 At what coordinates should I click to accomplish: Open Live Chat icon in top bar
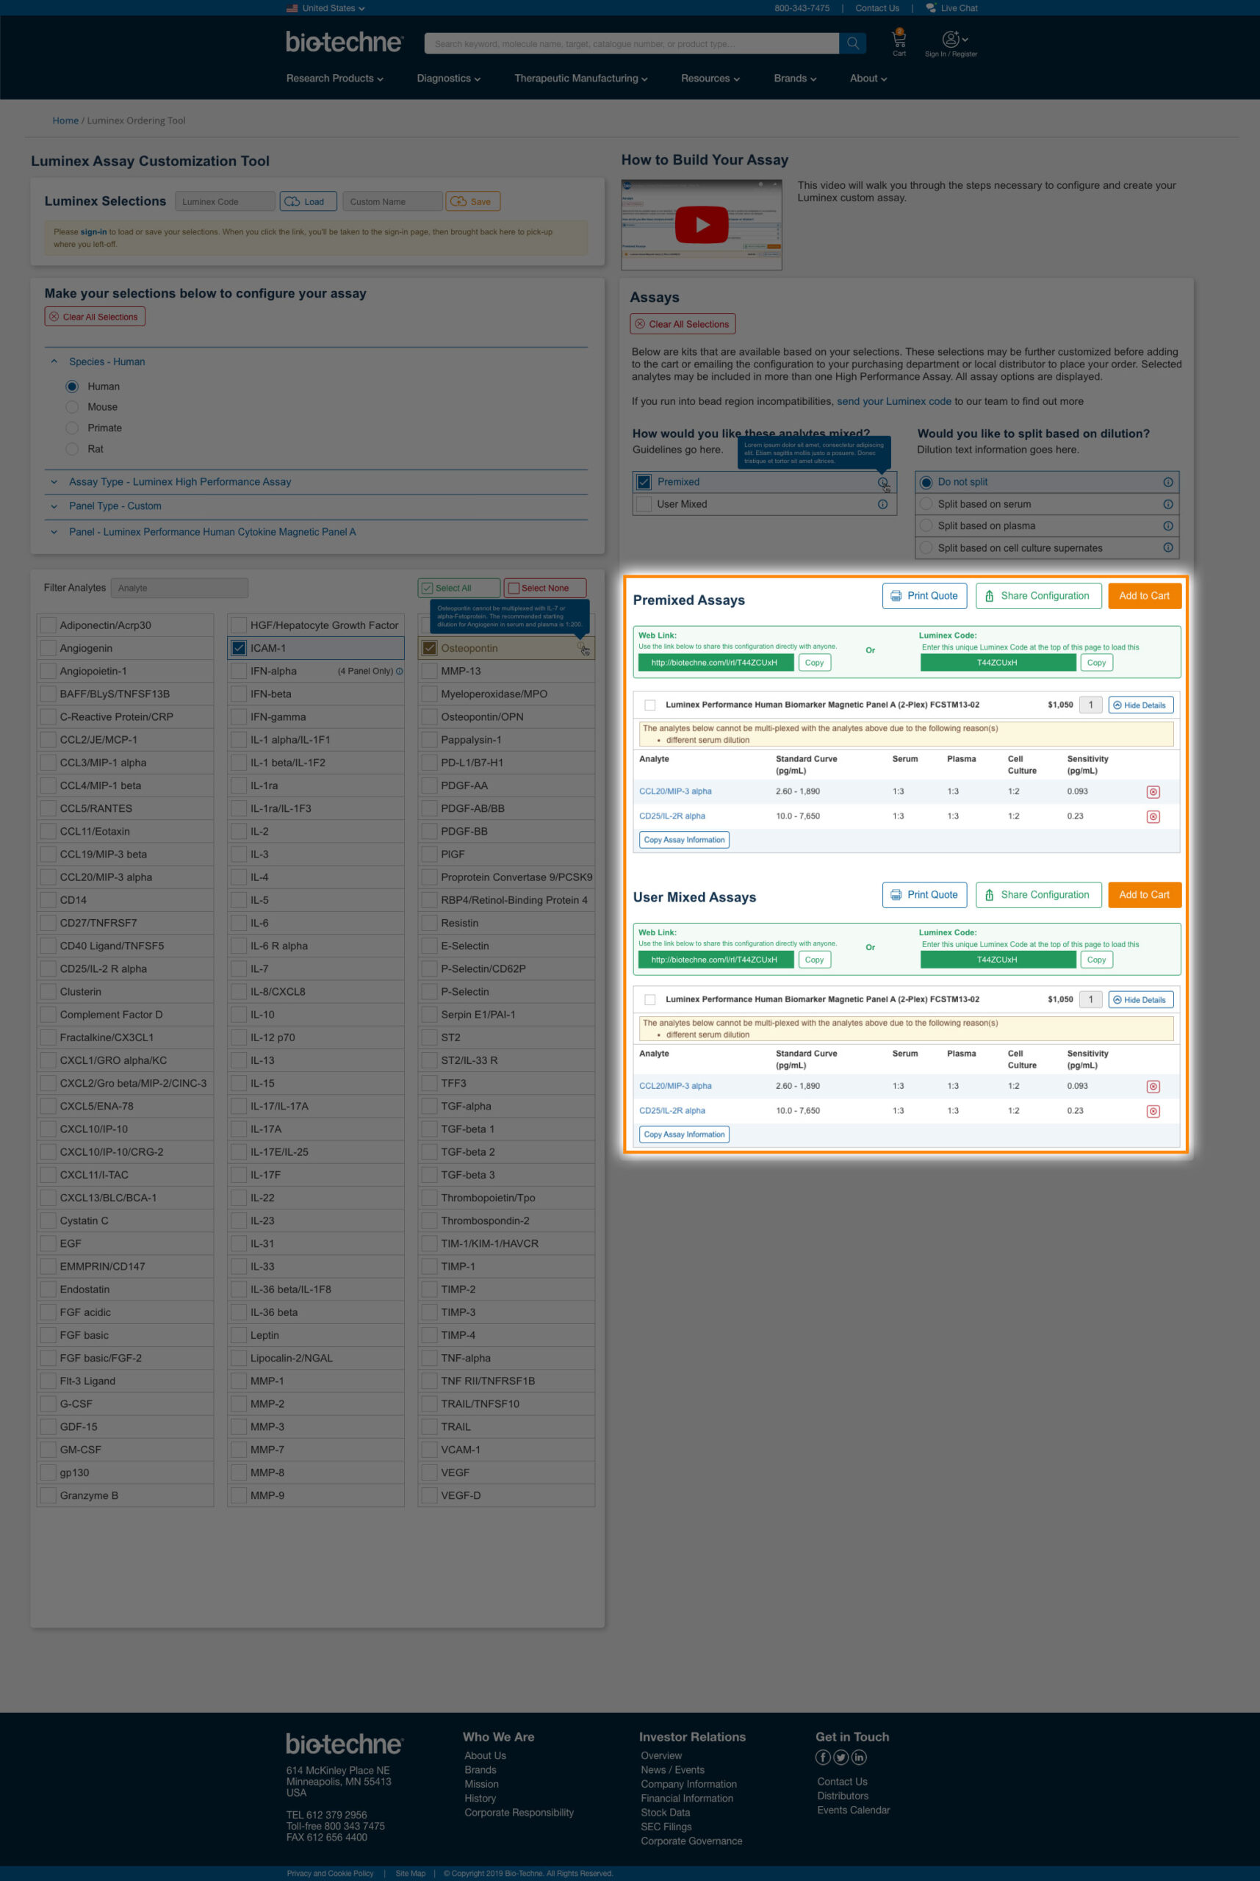click(x=931, y=8)
